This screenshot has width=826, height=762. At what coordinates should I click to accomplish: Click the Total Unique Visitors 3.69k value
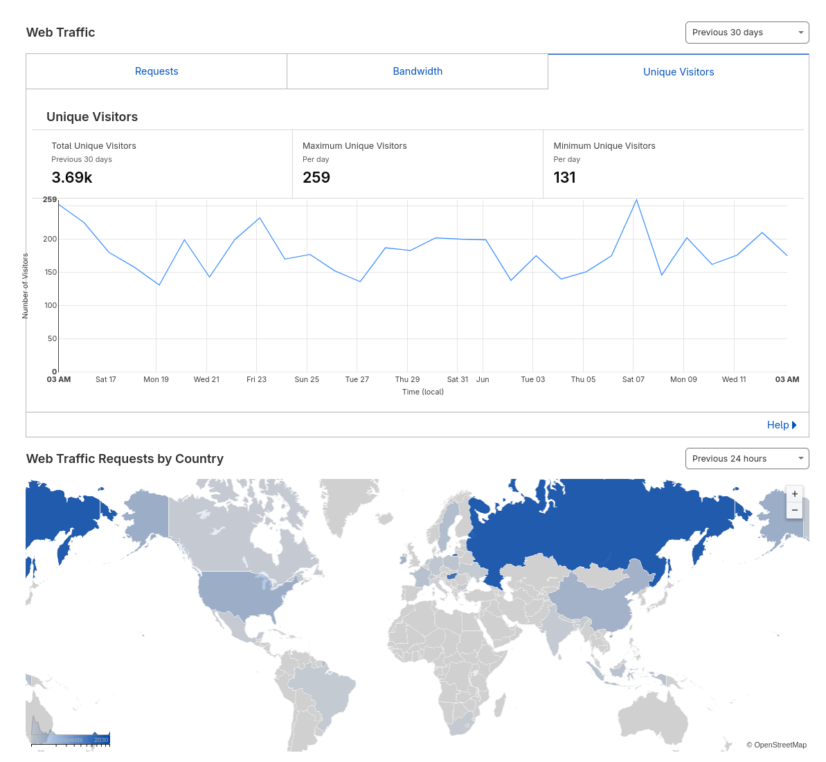[x=72, y=178]
